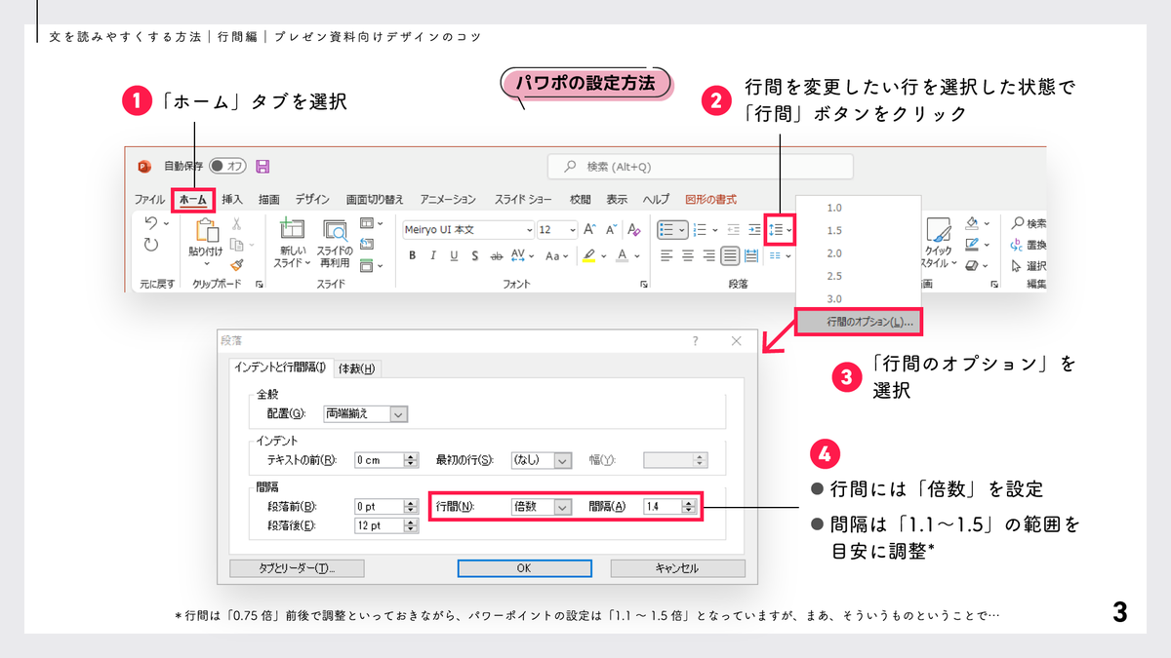The height and width of the screenshot is (658, 1171).
Task: Open the Numbering list dropdown
Action: [714, 230]
